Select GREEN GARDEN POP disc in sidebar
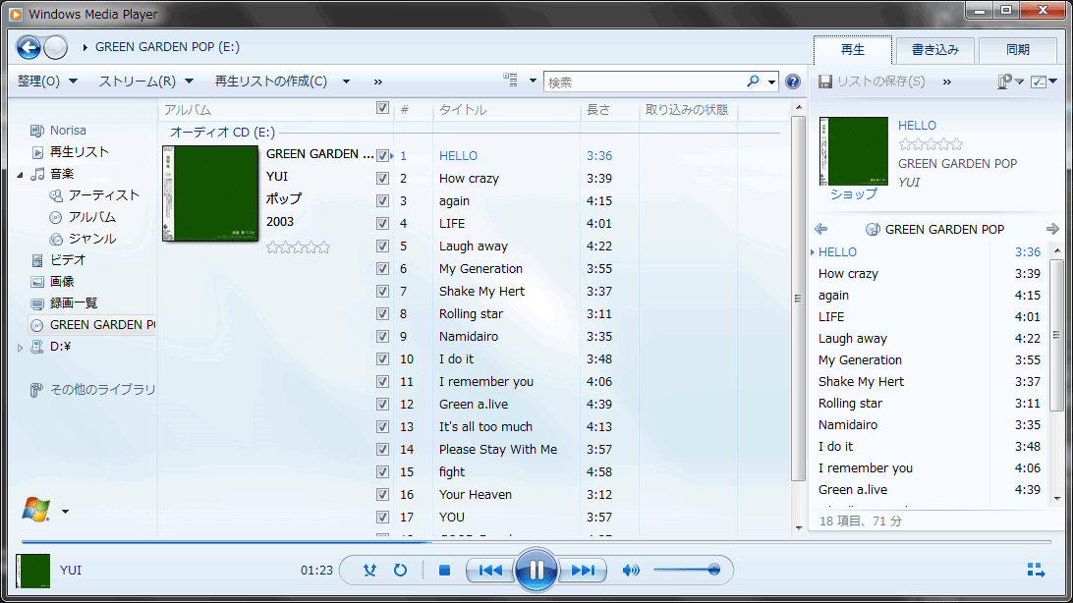Screen dimensions: 1073x603 point(92,325)
